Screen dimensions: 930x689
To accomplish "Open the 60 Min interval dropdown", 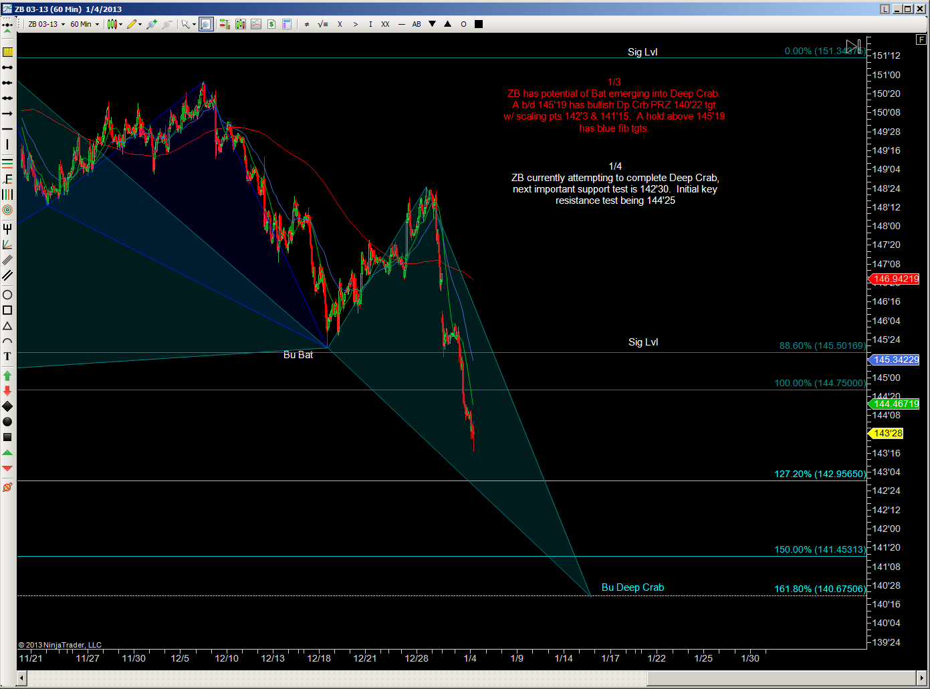I will (x=85, y=24).
